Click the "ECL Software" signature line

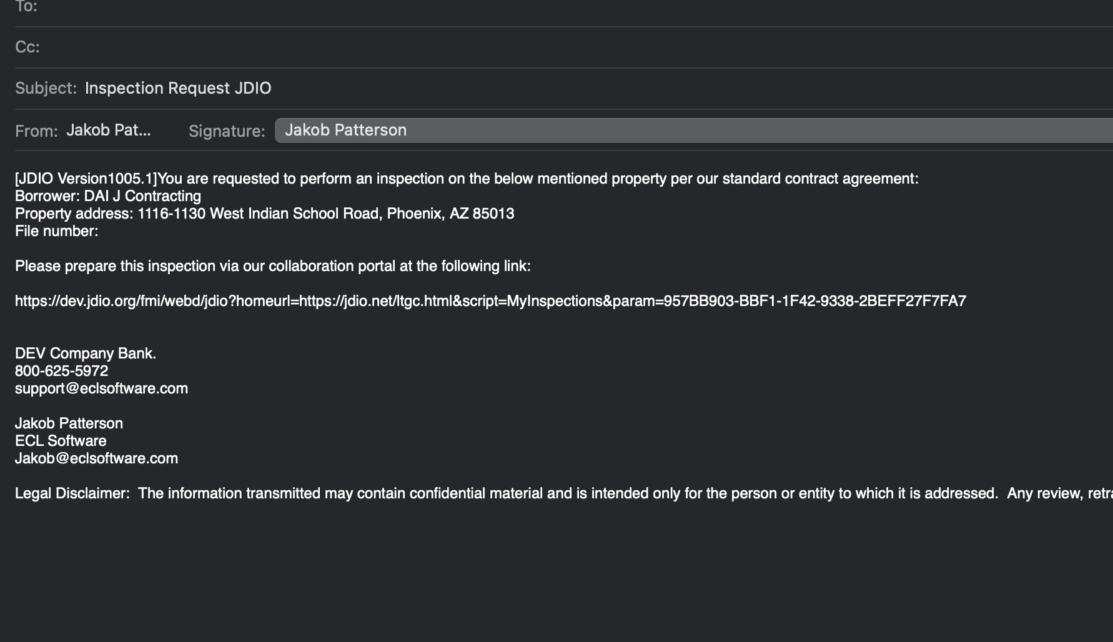click(x=61, y=441)
